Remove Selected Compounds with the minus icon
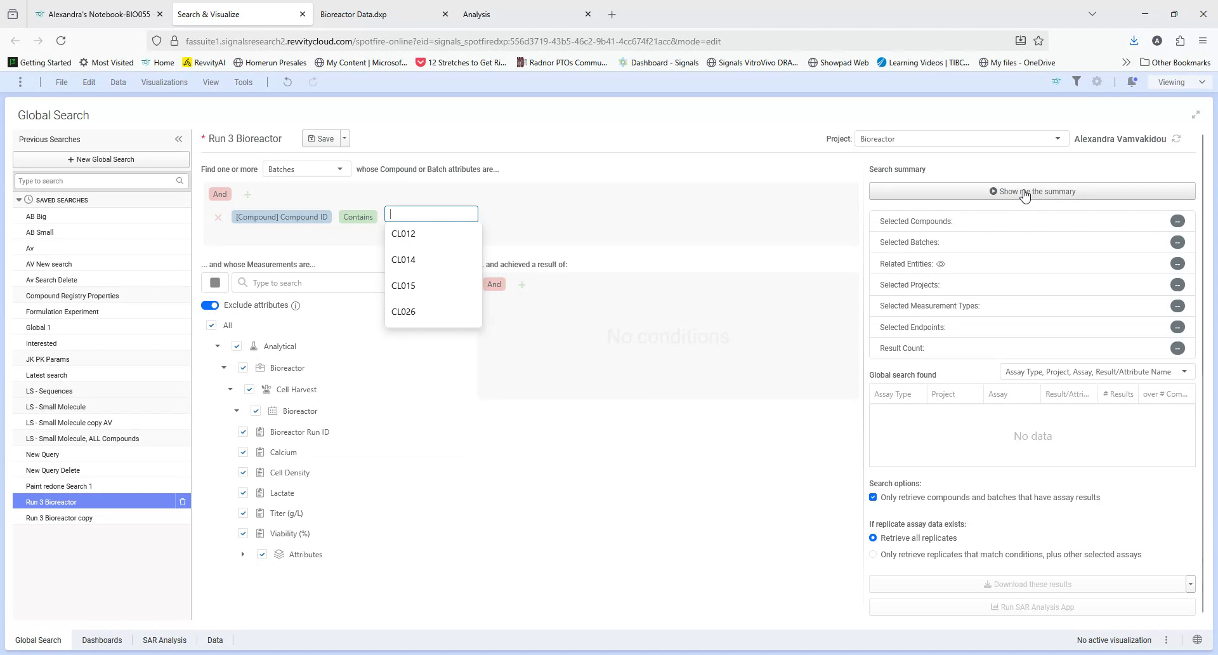 coord(1178,221)
